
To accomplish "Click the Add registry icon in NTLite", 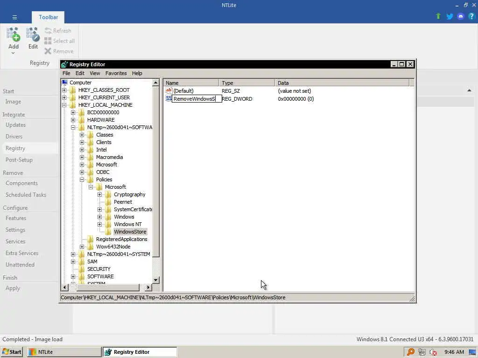I will [14, 34].
